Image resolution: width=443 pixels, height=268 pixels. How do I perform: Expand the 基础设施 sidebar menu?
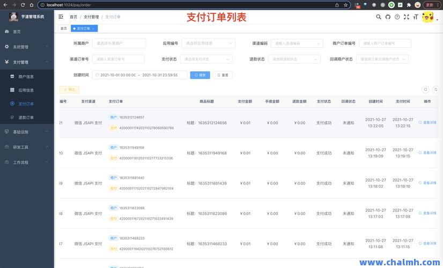27,132
